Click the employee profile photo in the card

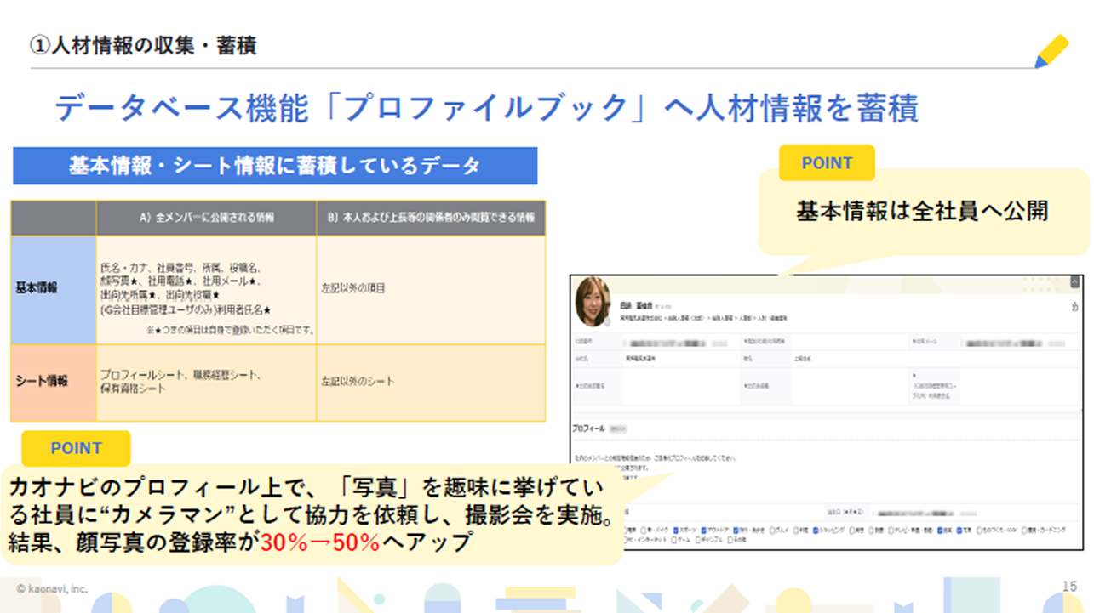(593, 303)
